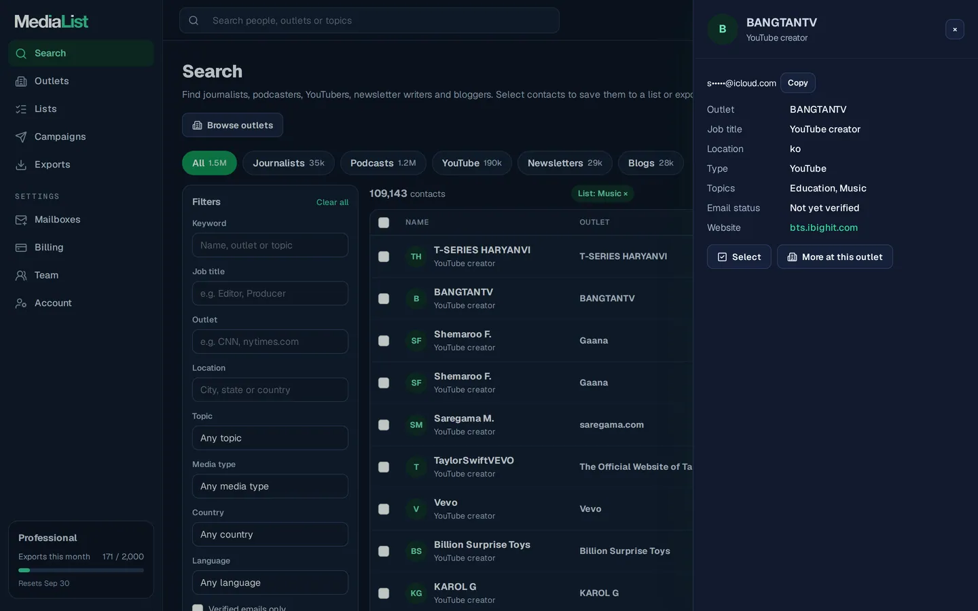Click the TaylorSwiftVEVO avatar badge
The width and height of the screenshot is (978, 611).
tap(416, 467)
